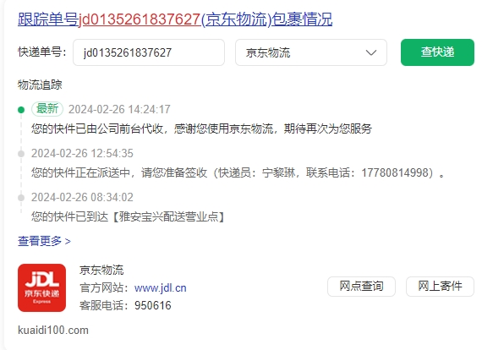Expand more tracking via 查看更多

44,241
